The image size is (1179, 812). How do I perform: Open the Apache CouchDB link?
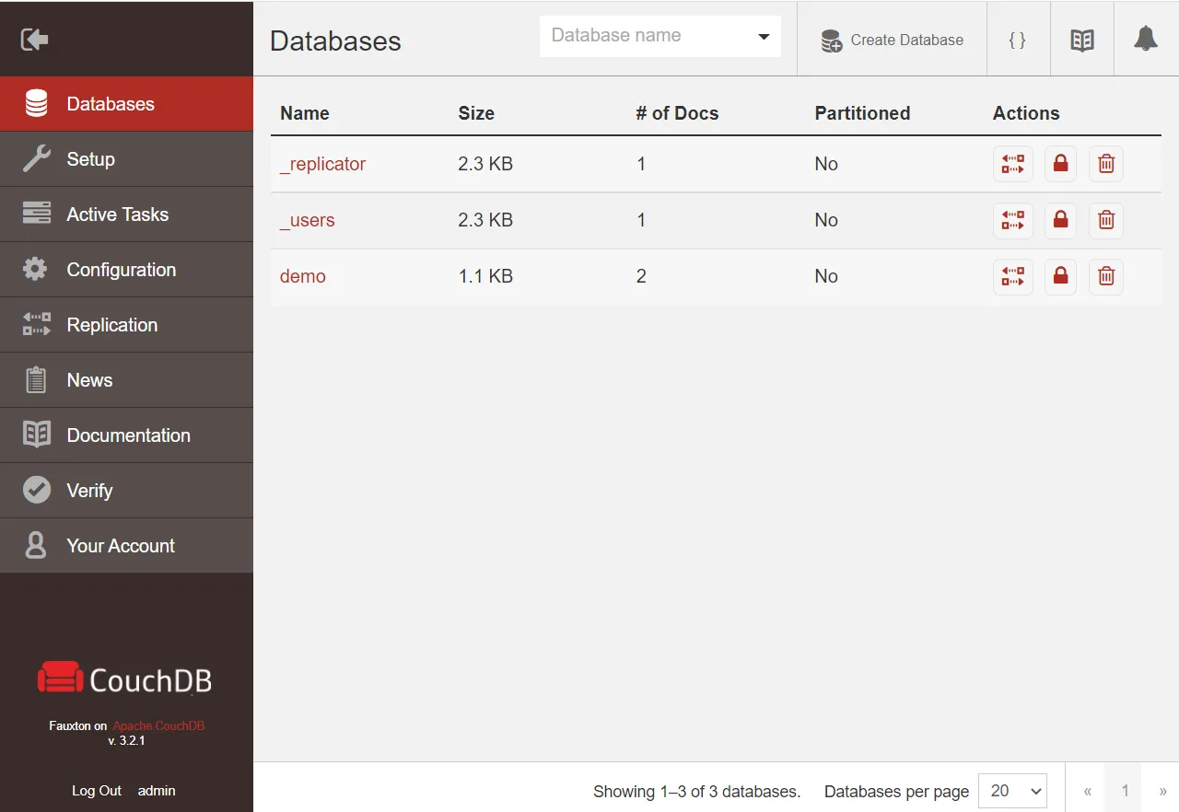coord(158,725)
